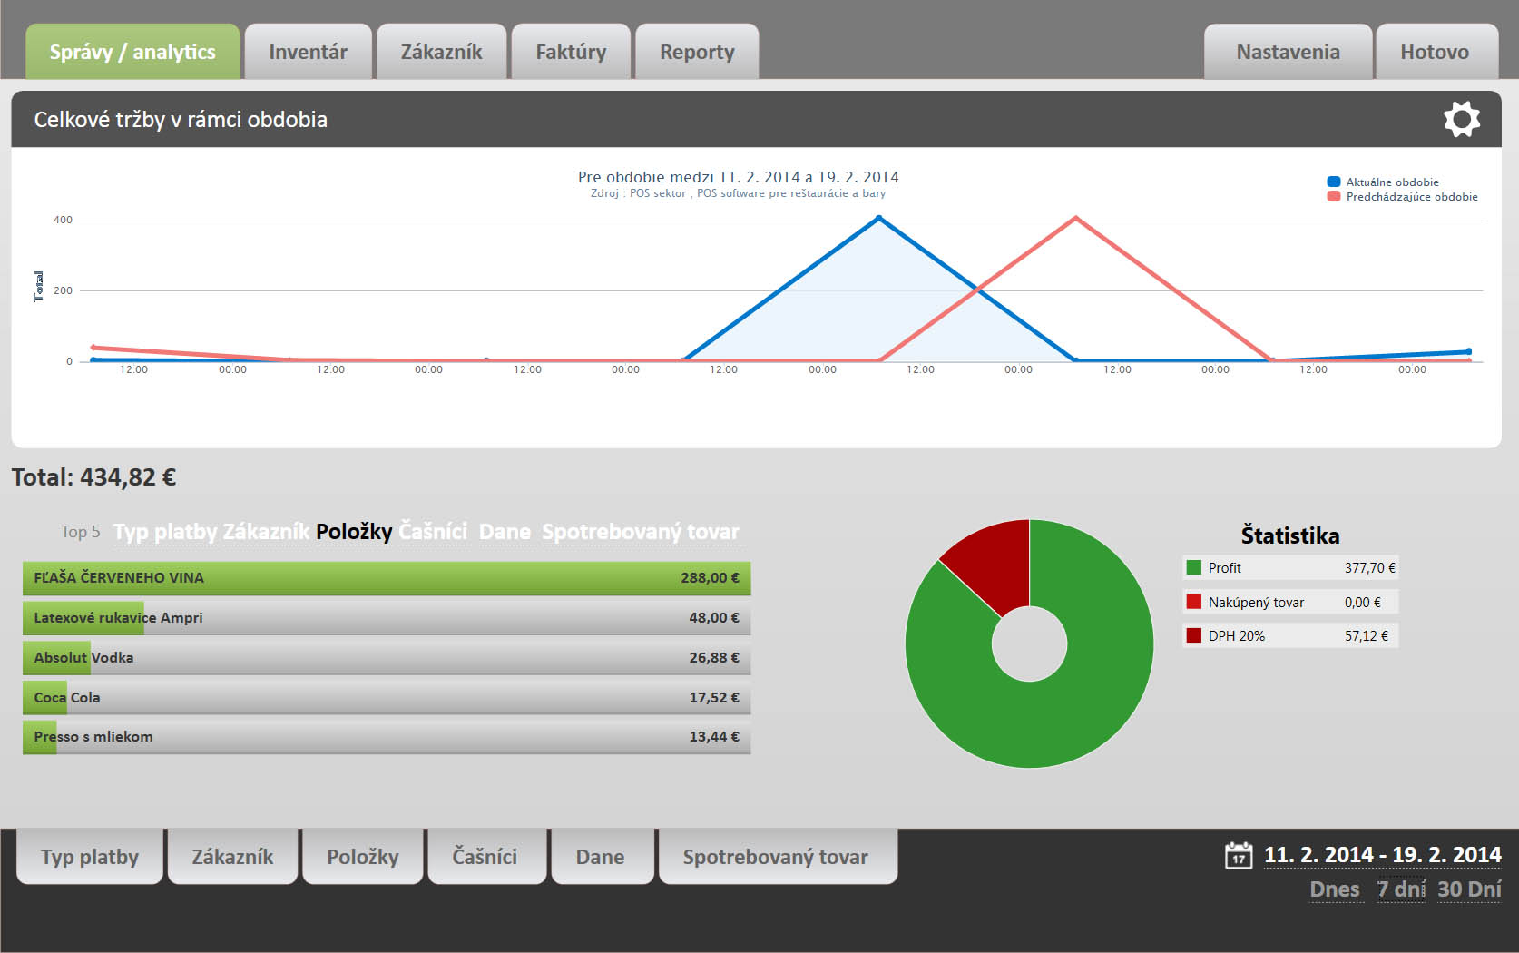Select the Presso s mliekom bar
Viewport: 1519px width, 953px height.
[x=387, y=737]
